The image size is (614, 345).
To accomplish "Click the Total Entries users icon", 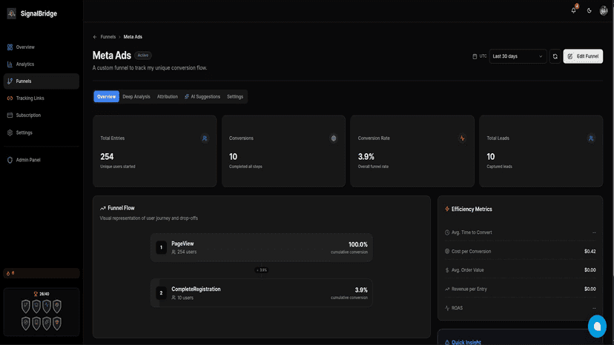I will [205, 138].
